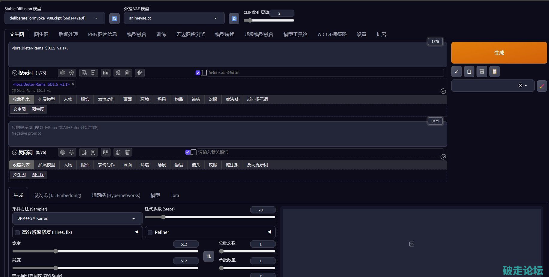The width and height of the screenshot is (549, 277).
Task: Click the orange 生成 button
Action: coord(499,53)
